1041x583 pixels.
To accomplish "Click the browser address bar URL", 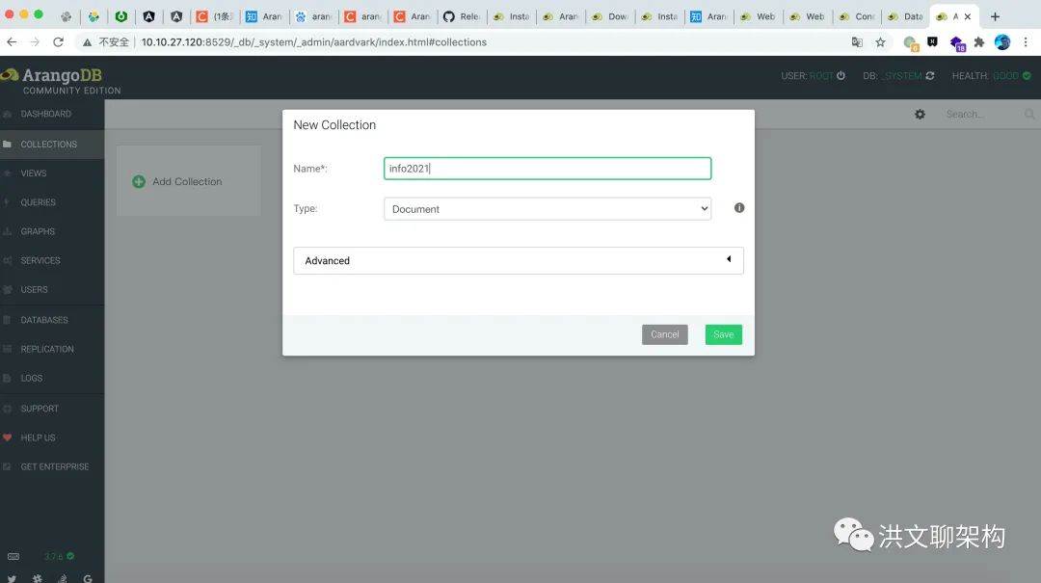I will pos(314,41).
